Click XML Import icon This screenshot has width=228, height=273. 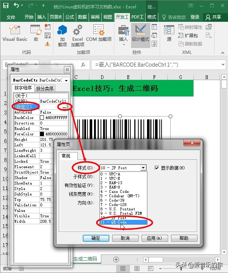(x=208, y=27)
